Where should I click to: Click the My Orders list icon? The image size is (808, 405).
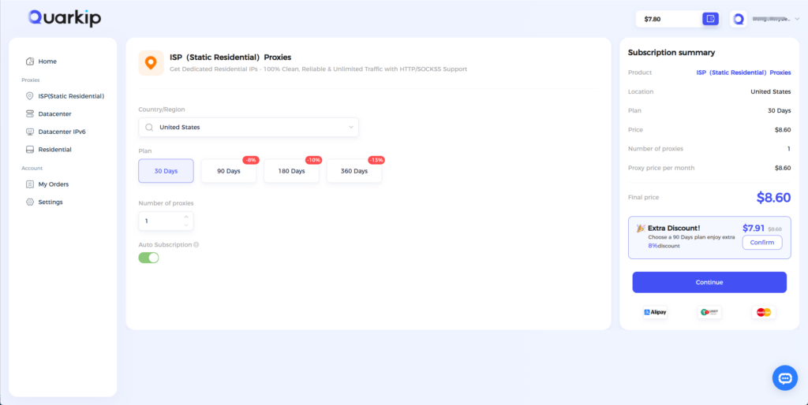pos(30,184)
